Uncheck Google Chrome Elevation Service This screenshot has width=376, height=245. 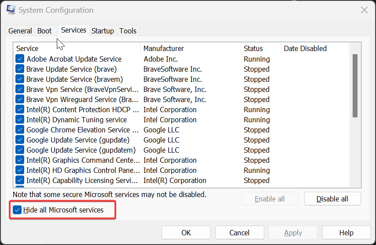pyautogui.click(x=20, y=130)
